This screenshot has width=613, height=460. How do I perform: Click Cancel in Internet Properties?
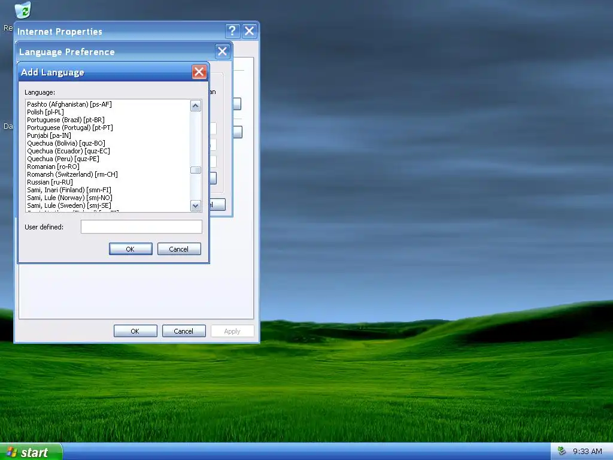tap(184, 331)
